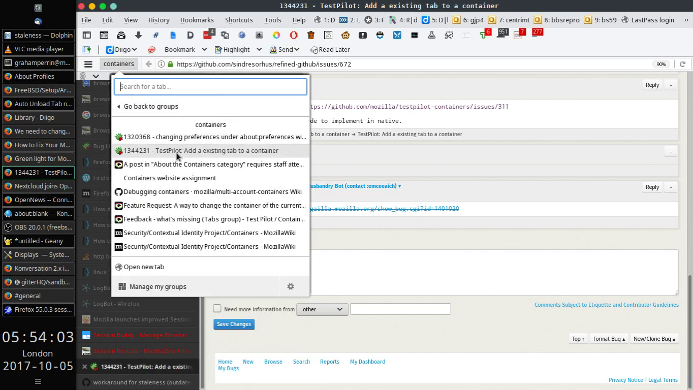The image size is (693, 390).
Task: Expand the sidebar tab list chevron
Action: pyautogui.click(x=96, y=76)
